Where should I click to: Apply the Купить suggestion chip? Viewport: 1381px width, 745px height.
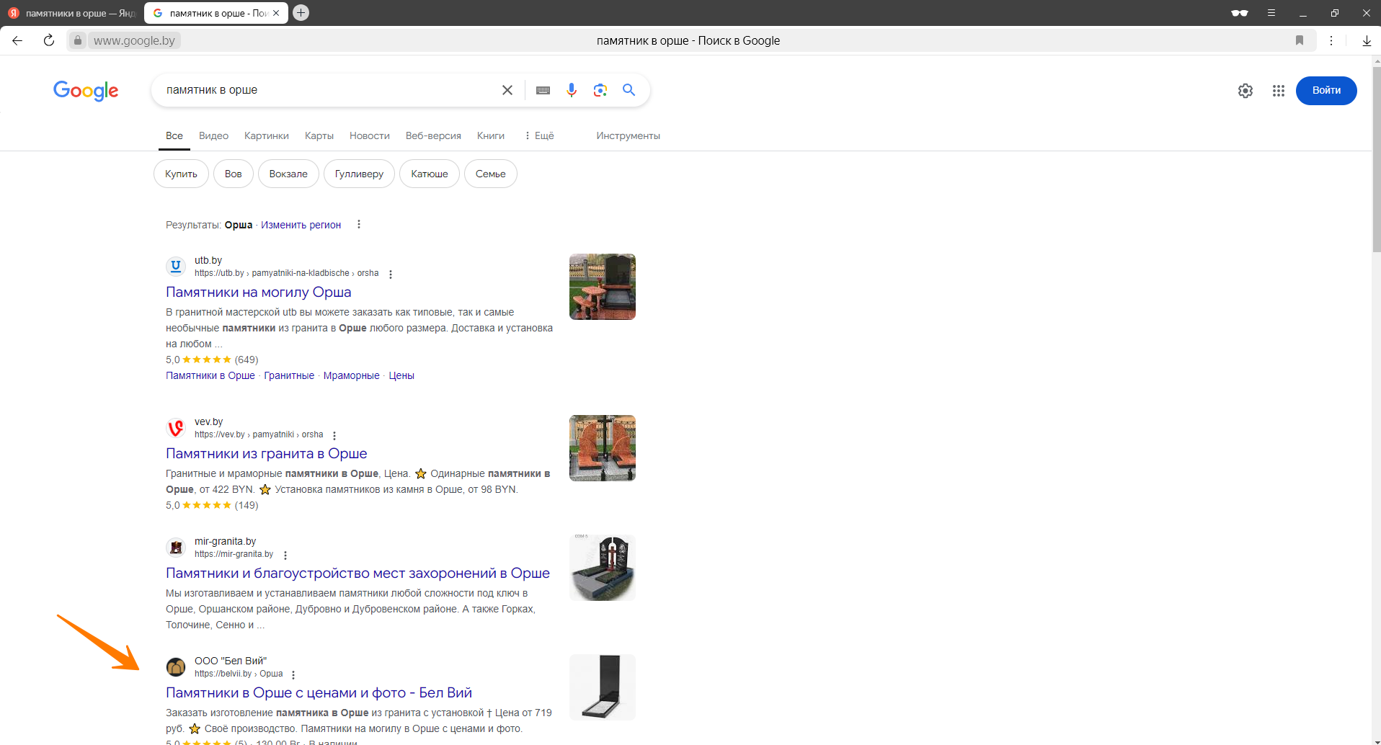click(x=181, y=174)
